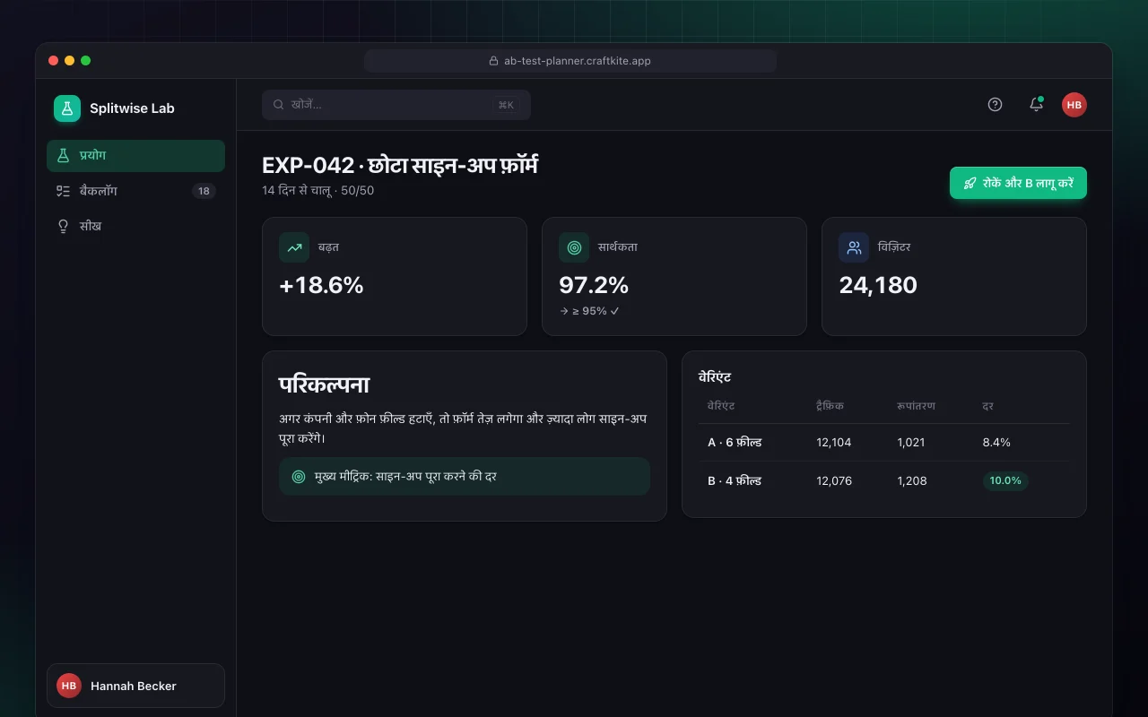
Task: Click the +18.6% uplift value
Action: coord(321,286)
